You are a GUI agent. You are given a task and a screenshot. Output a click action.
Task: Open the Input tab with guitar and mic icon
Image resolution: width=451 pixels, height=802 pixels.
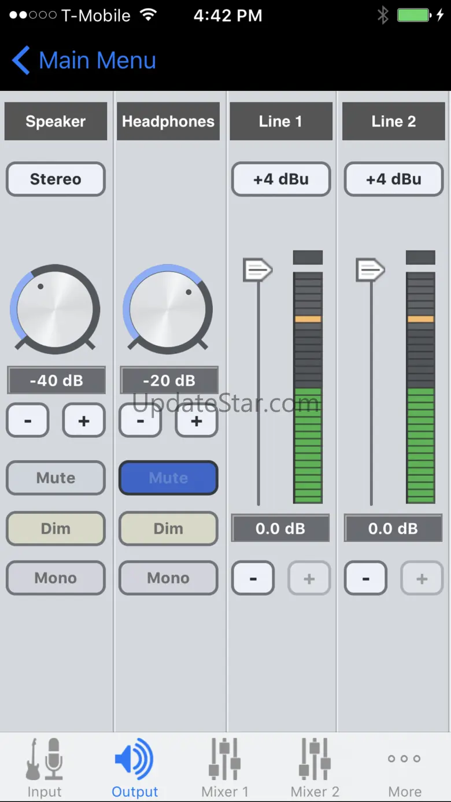[45, 767]
